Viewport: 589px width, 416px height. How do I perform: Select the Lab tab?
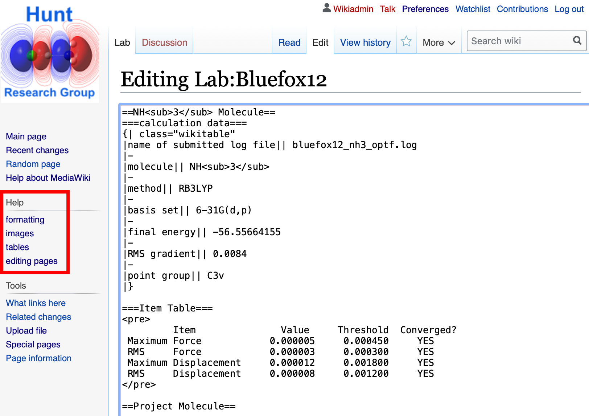pos(122,42)
